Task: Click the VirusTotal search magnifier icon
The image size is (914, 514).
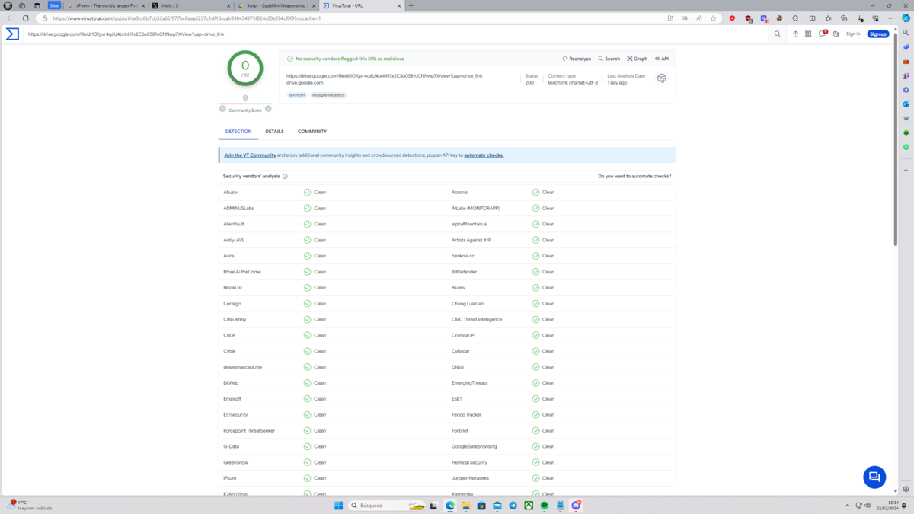Action: [x=778, y=34]
